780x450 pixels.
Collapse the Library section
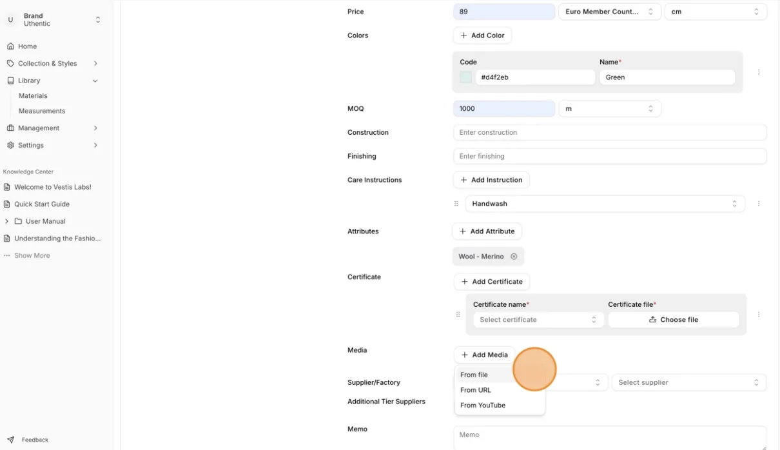(x=95, y=81)
